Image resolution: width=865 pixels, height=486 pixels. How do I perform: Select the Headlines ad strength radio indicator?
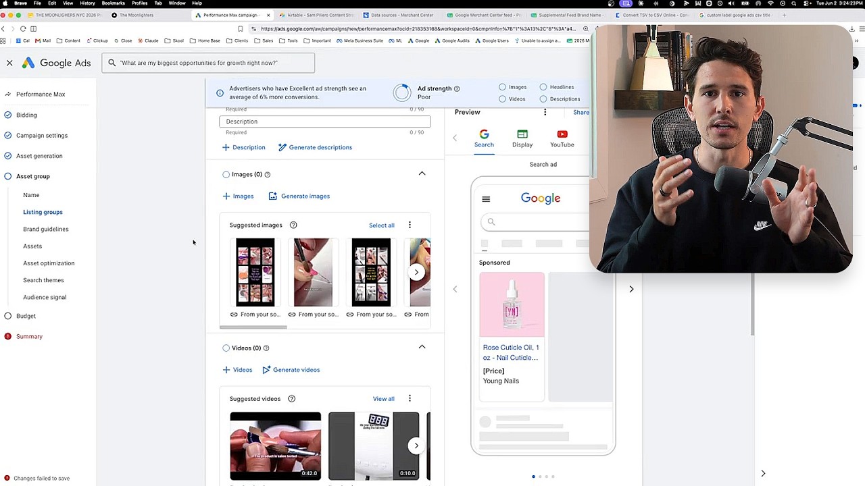click(x=543, y=87)
